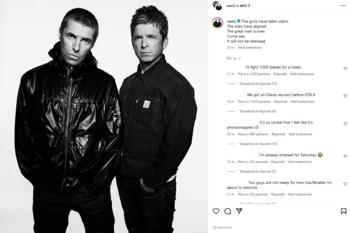The image size is (350, 233).
Task: Like the 'stressed for Saturday' comment
Action: [x=345, y=156]
